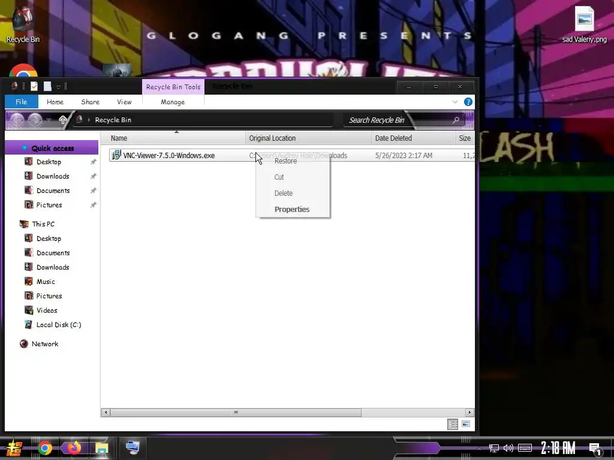Switch to the Home ribbon tab
The width and height of the screenshot is (614, 460).
[x=55, y=102]
